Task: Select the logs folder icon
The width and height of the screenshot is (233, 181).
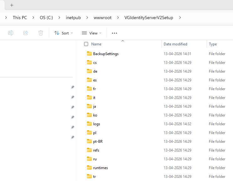Action: click(89, 124)
